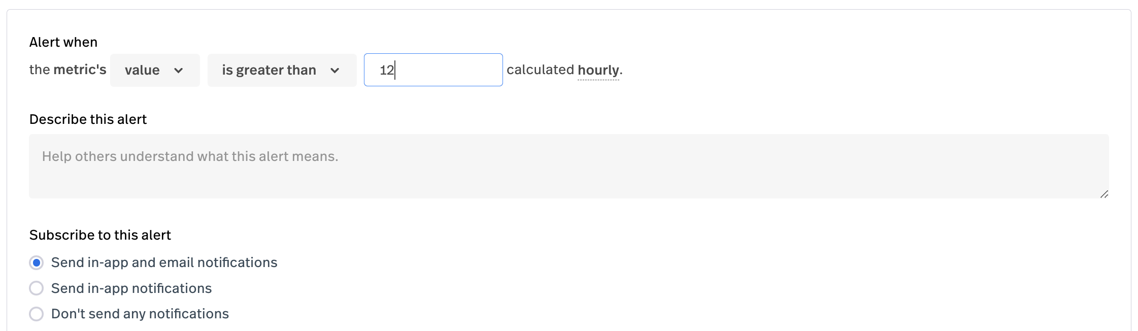This screenshot has height=331, width=1138.
Task: Expand the "is greater than" condition dropdown
Action: tap(281, 70)
